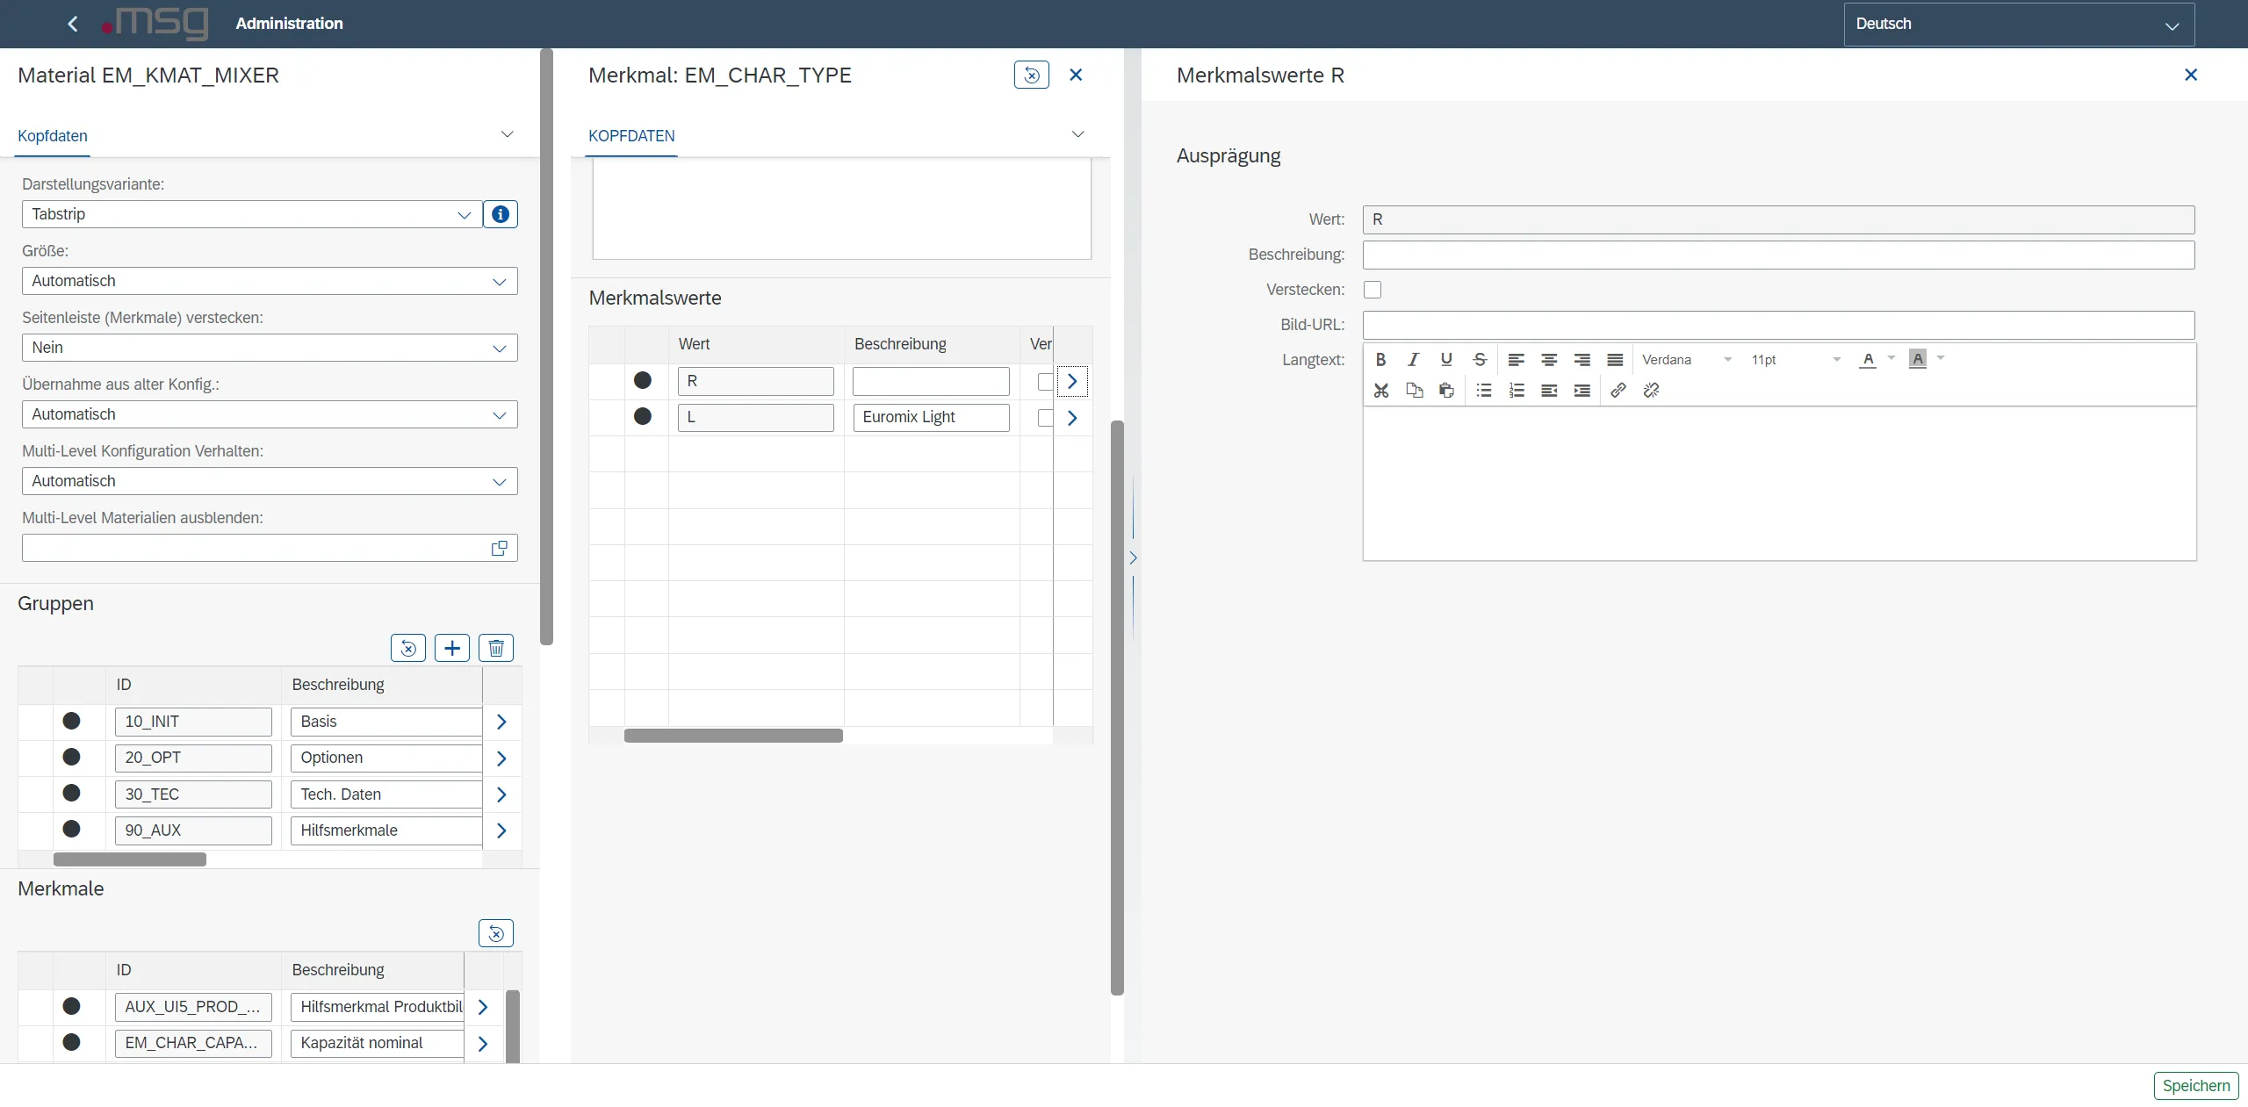Check the hide box for row R

point(1044,381)
